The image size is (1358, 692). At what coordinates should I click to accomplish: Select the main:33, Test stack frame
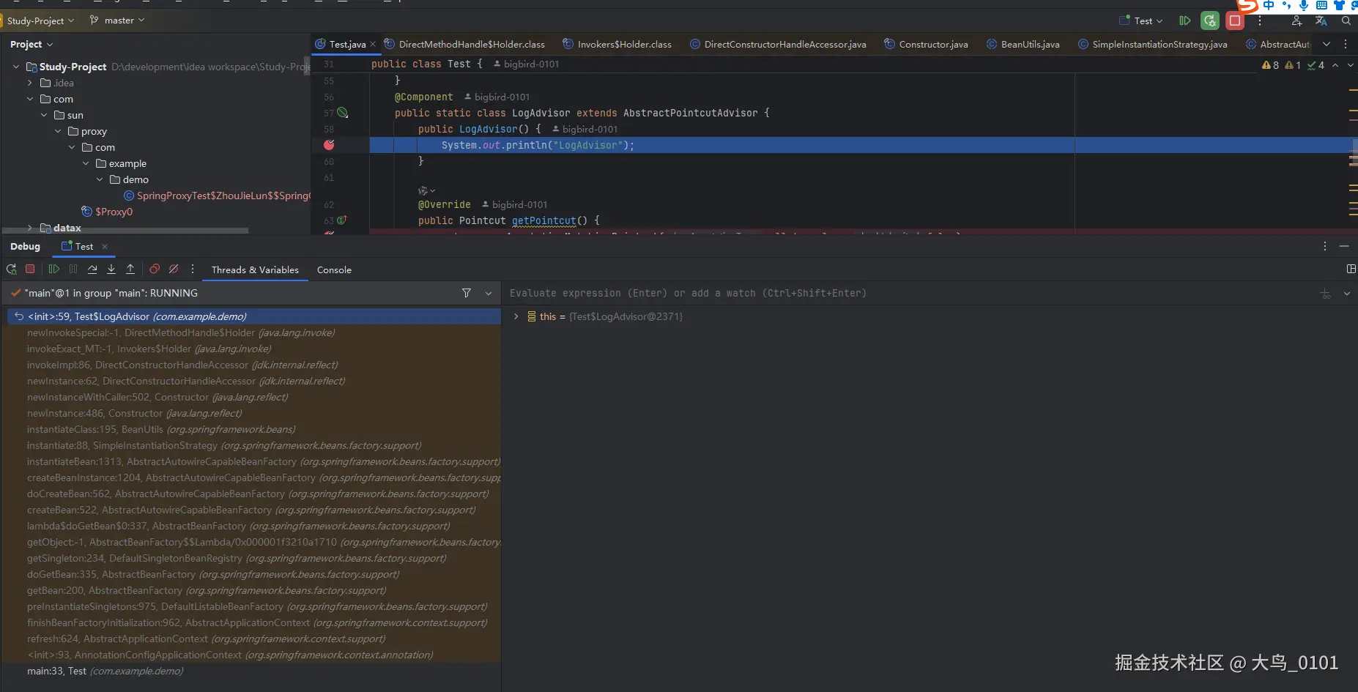click(x=251, y=671)
